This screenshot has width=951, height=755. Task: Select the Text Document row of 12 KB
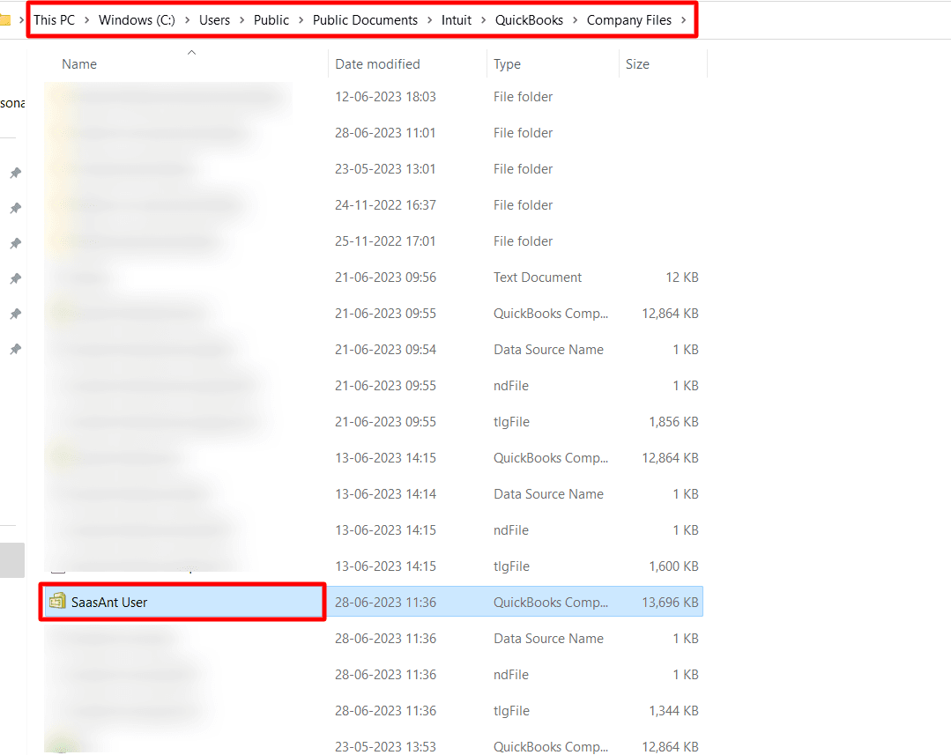pyautogui.click(x=538, y=278)
